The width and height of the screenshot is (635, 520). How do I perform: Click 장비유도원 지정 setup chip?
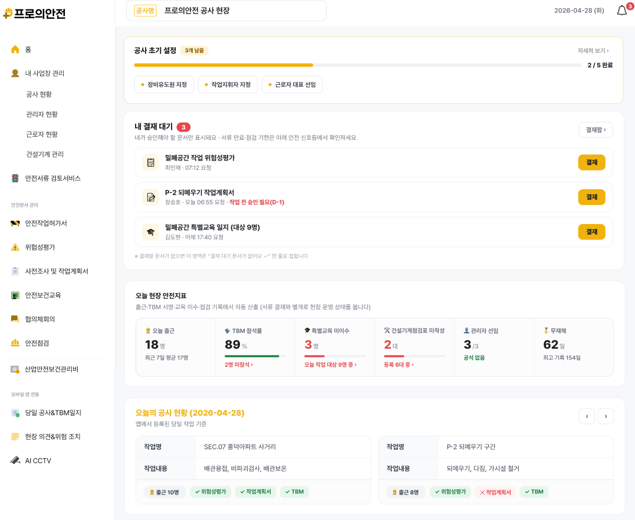(163, 85)
